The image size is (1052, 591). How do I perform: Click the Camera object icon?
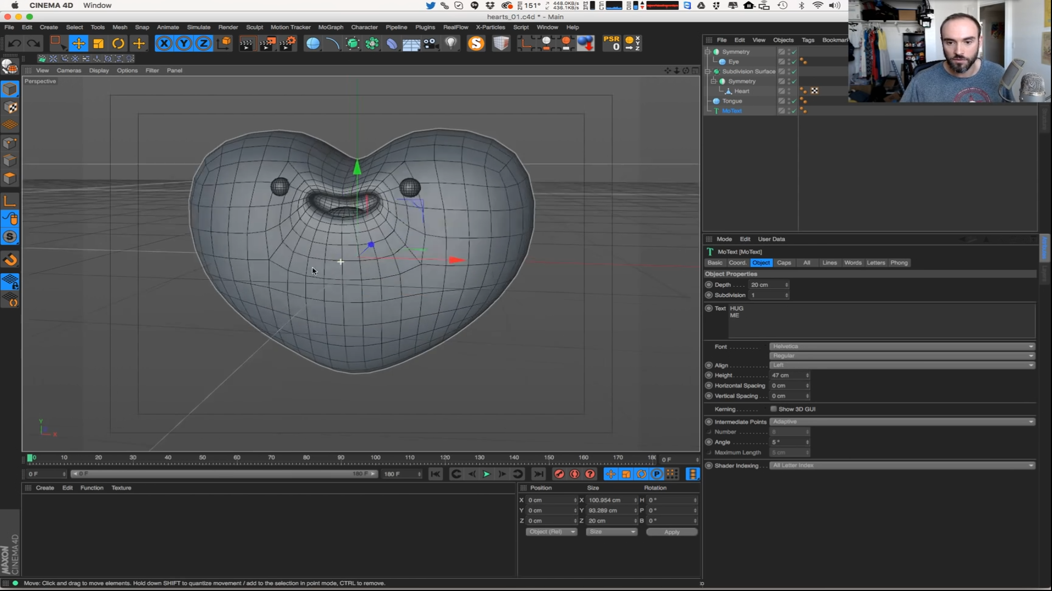[x=431, y=44]
